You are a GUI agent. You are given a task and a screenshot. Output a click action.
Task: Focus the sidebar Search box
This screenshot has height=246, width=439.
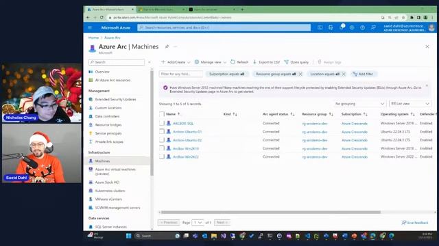[x=117, y=62]
